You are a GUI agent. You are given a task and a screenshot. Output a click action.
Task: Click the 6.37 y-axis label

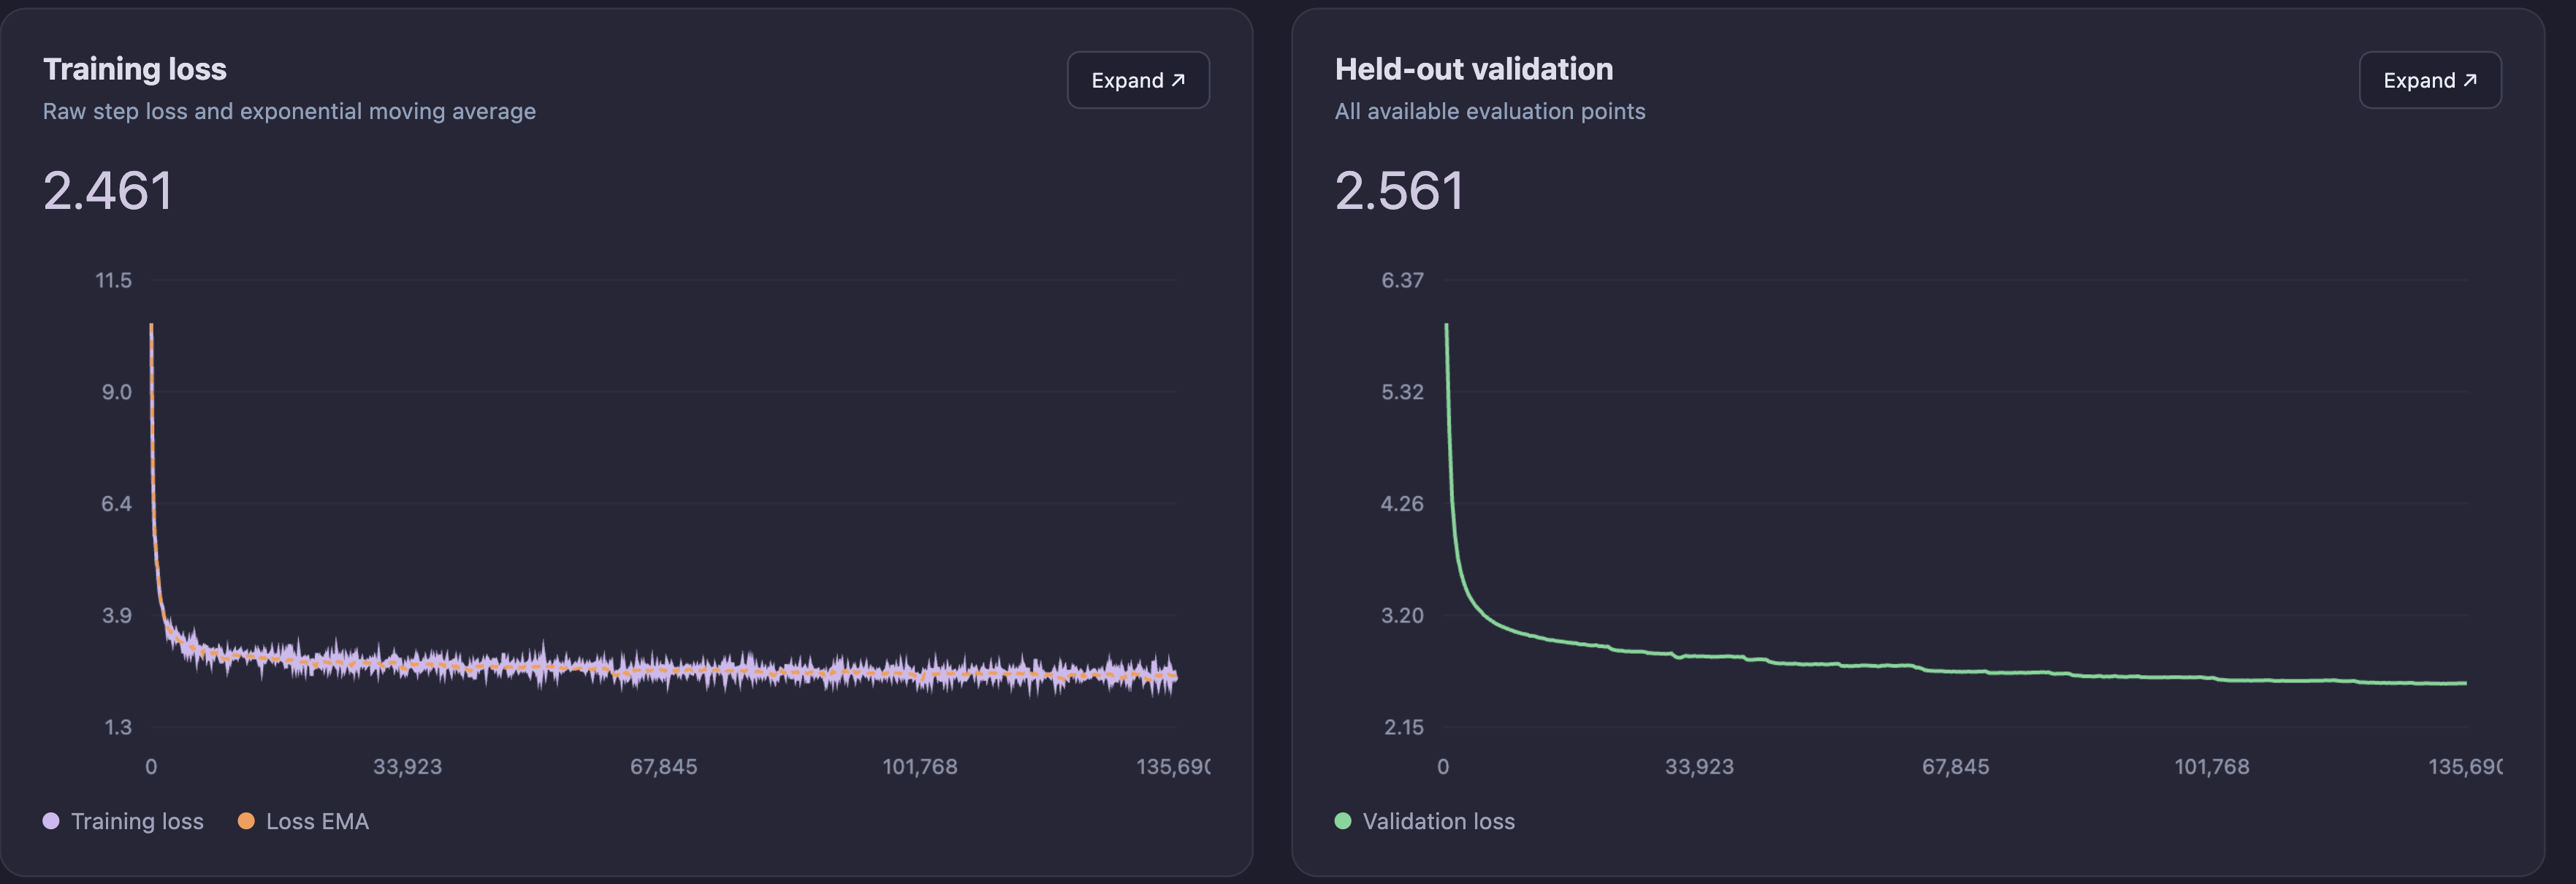click(1402, 280)
